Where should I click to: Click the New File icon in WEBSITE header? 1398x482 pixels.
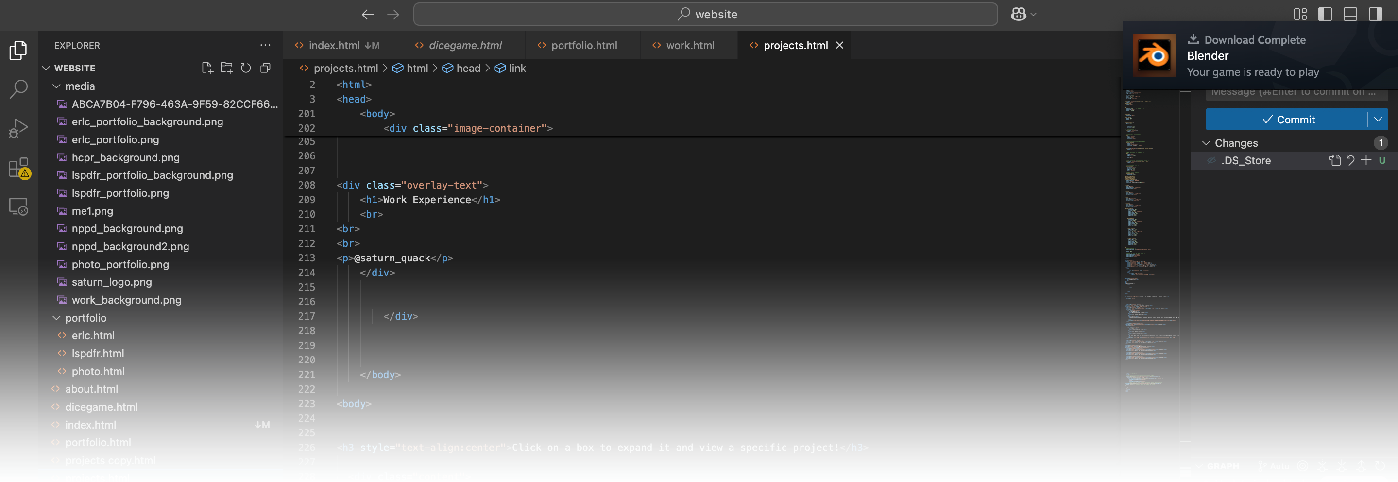click(x=207, y=68)
